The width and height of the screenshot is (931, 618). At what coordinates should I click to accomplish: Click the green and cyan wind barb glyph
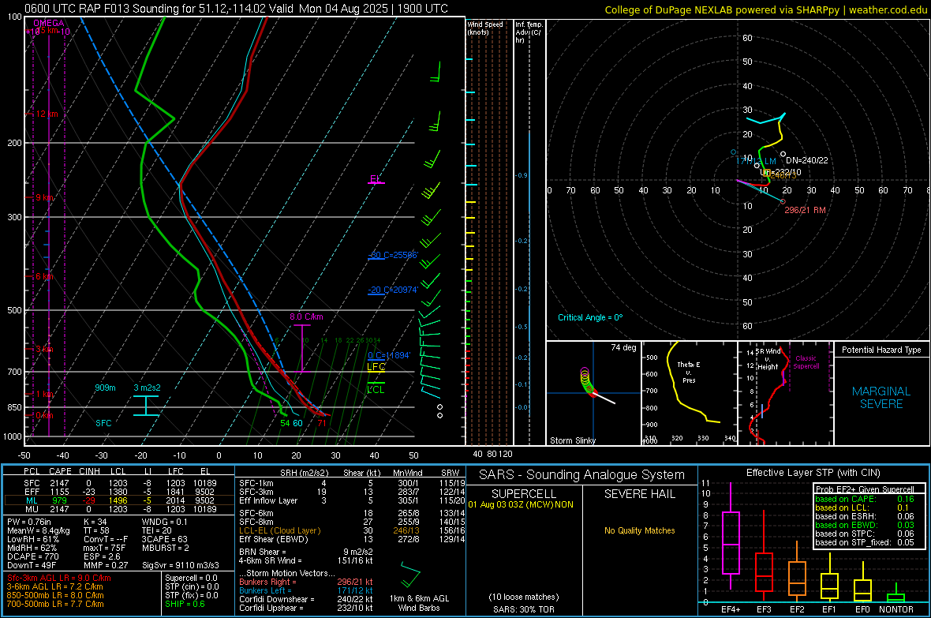tap(410, 575)
